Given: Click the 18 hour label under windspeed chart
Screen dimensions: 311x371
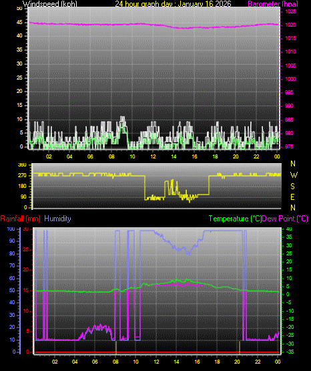Looking at the screenshot, I should [215, 156].
